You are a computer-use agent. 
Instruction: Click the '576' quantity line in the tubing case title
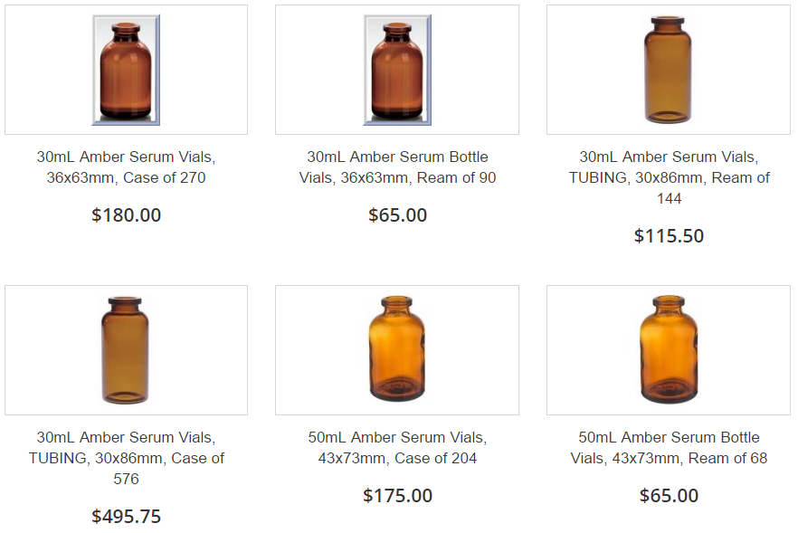tap(127, 479)
